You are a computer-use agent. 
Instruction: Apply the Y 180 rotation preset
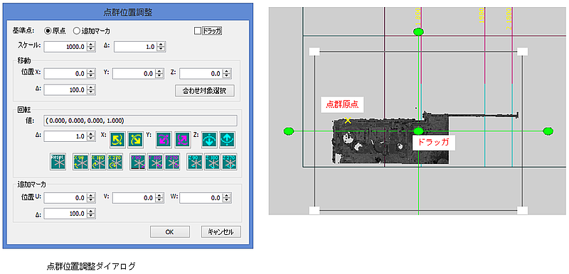[155, 162]
